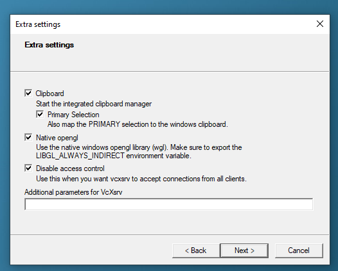Click the 'Additional parameters for VcXsrv' label

point(73,192)
